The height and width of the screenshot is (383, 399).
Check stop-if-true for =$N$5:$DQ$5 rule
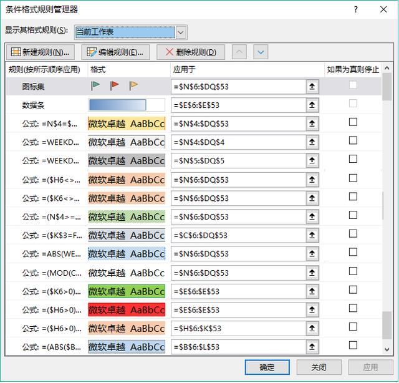353,159
